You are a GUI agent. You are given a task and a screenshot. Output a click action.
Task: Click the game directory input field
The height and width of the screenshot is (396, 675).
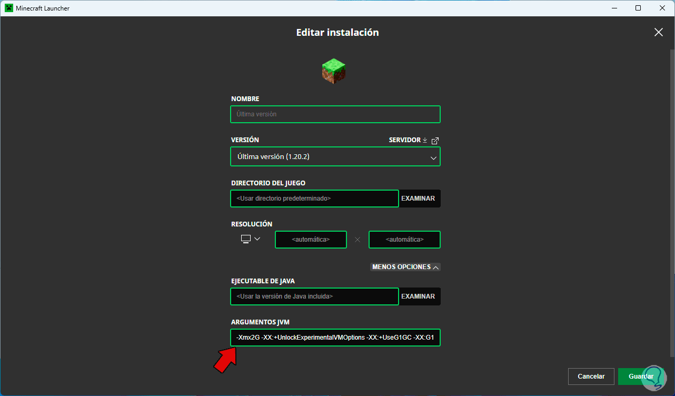pos(315,199)
